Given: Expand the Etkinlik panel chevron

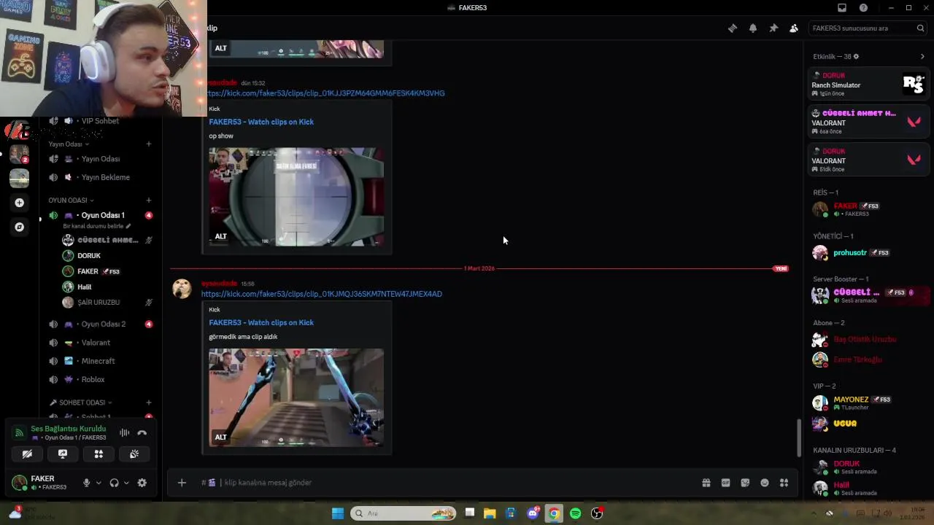Looking at the screenshot, I should point(922,57).
